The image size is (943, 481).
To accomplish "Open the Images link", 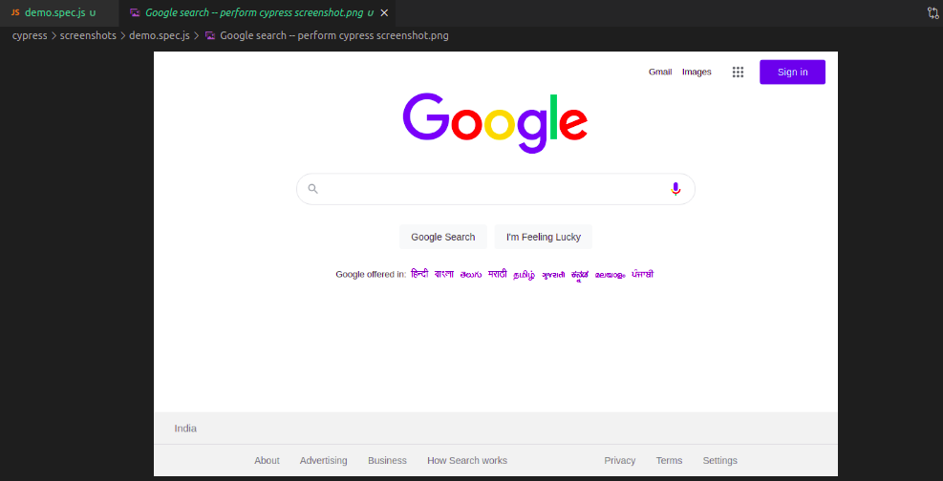I will coord(697,73).
